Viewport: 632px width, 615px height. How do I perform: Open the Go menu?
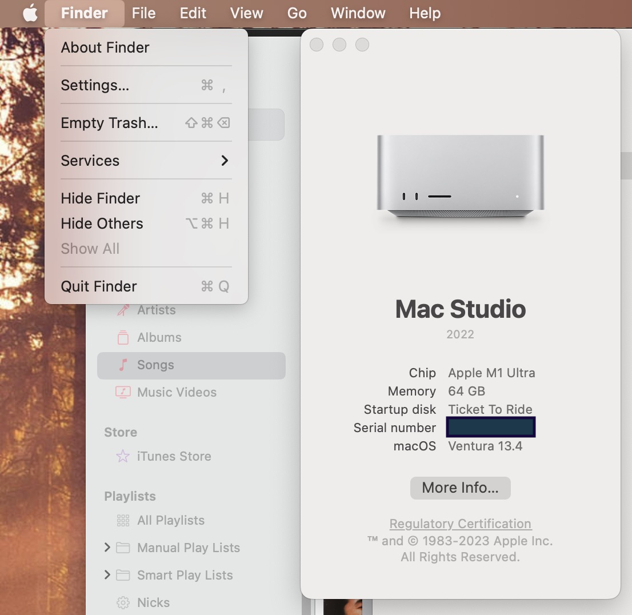297,13
